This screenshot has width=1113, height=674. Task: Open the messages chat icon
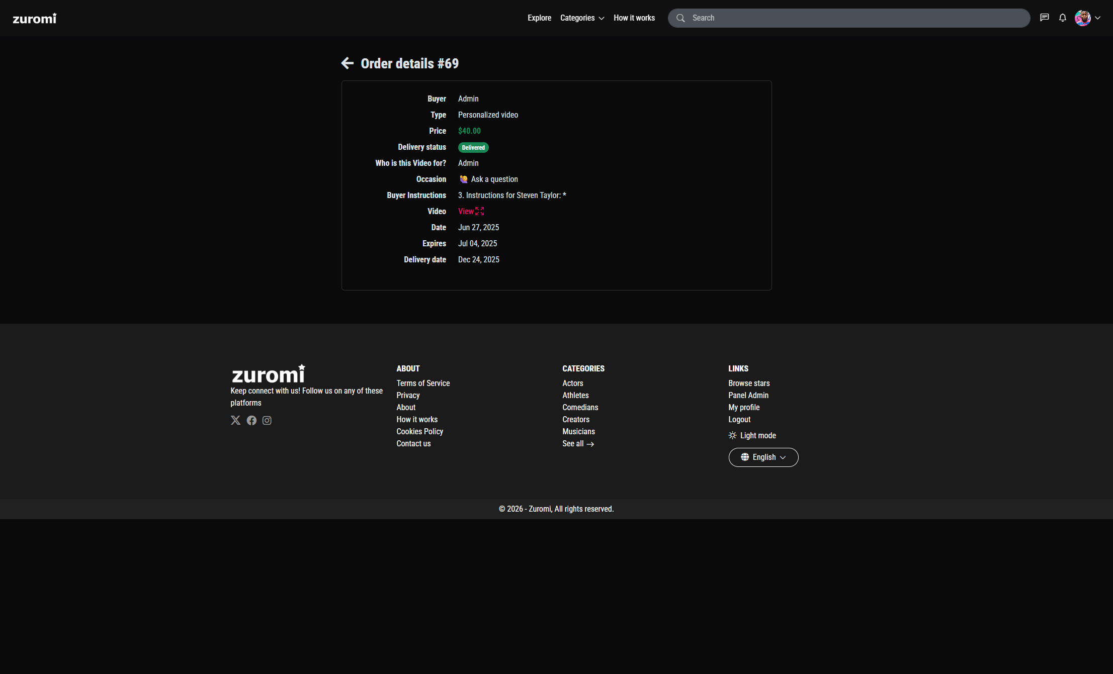point(1045,18)
